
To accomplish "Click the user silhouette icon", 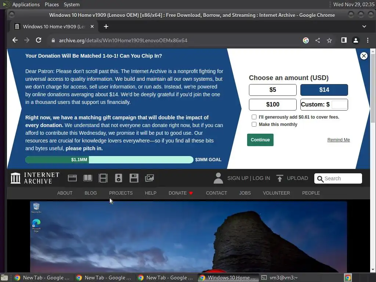I will [x=218, y=178].
